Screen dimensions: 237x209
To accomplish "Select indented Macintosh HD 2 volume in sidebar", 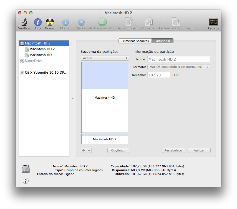I will coord(44,49).
